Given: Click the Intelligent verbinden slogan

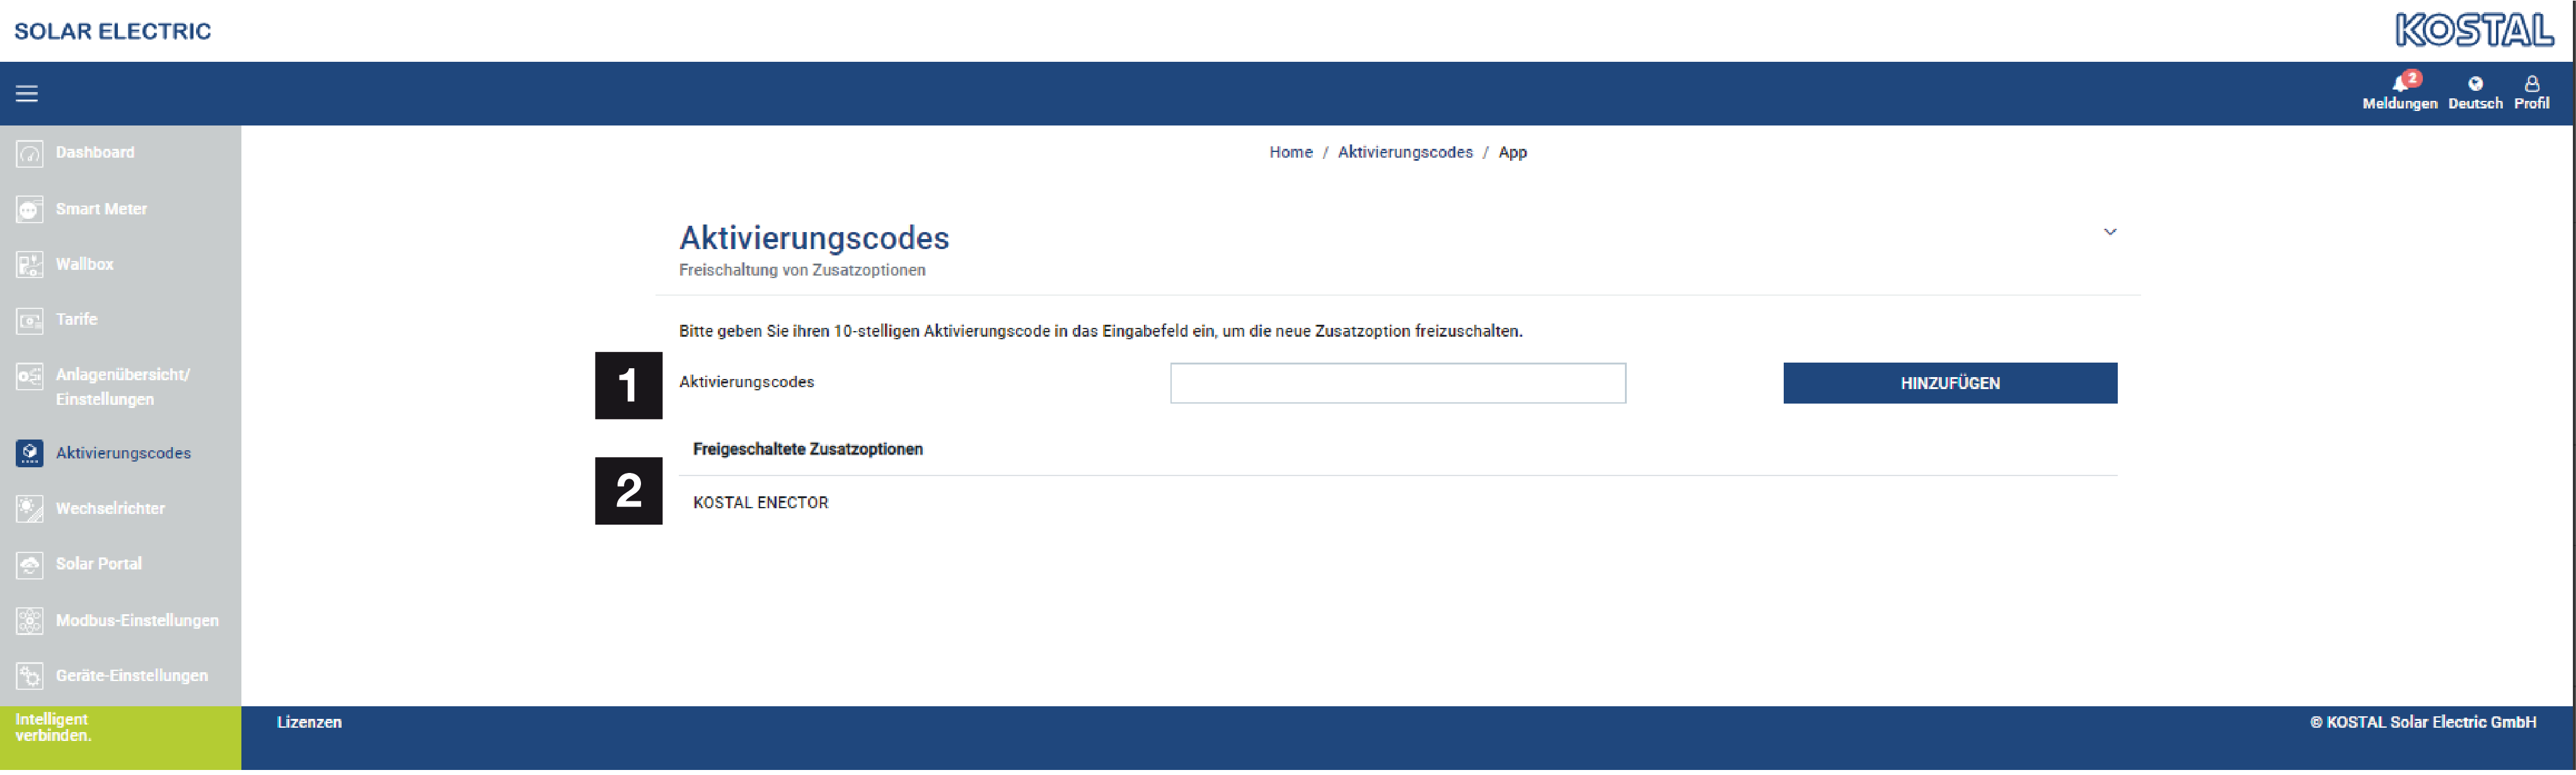Looking at the screenshot, I should pos(53,729).
